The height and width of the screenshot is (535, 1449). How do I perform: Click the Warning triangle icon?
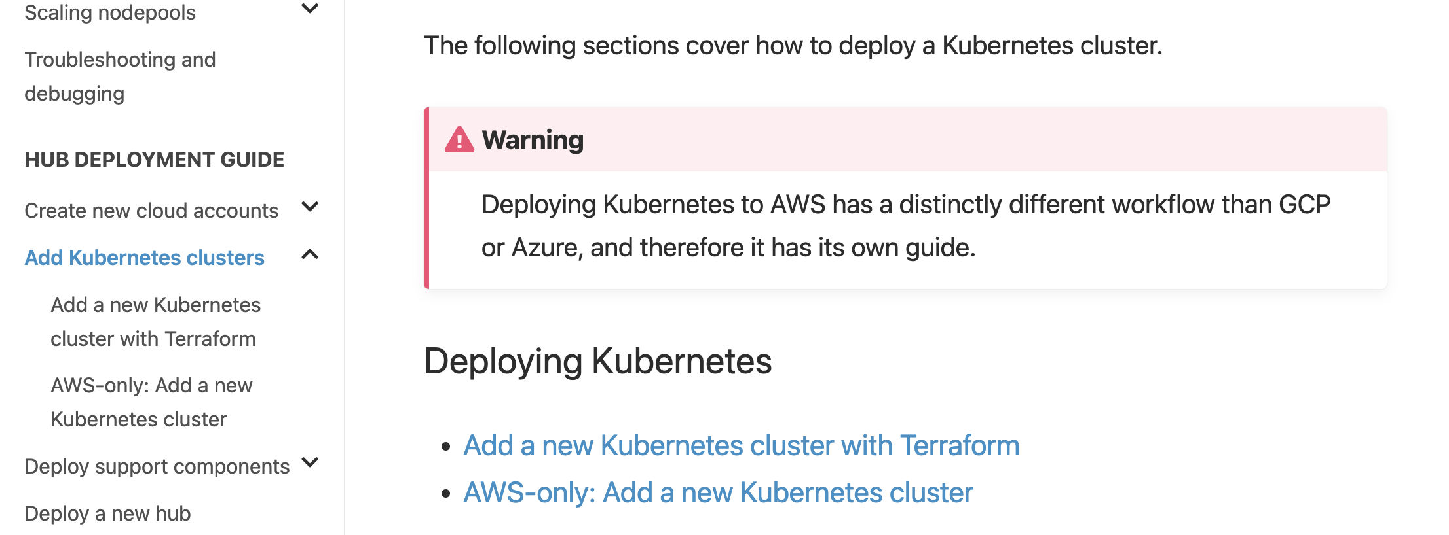point(461,139)
